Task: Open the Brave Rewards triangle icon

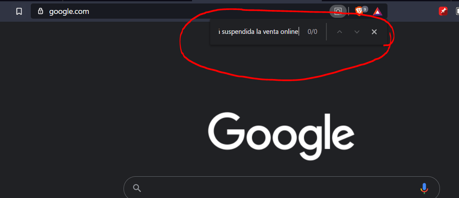Action: click(378, 11)
